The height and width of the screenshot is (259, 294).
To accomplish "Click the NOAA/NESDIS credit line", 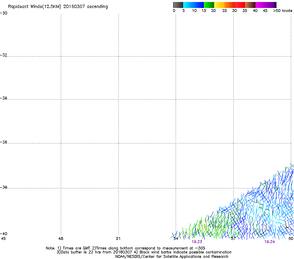I will click(x=172, y=257).
